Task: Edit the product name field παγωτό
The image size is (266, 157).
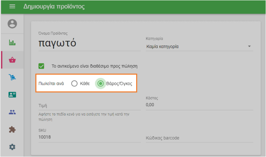Action: tap(90, 43)
